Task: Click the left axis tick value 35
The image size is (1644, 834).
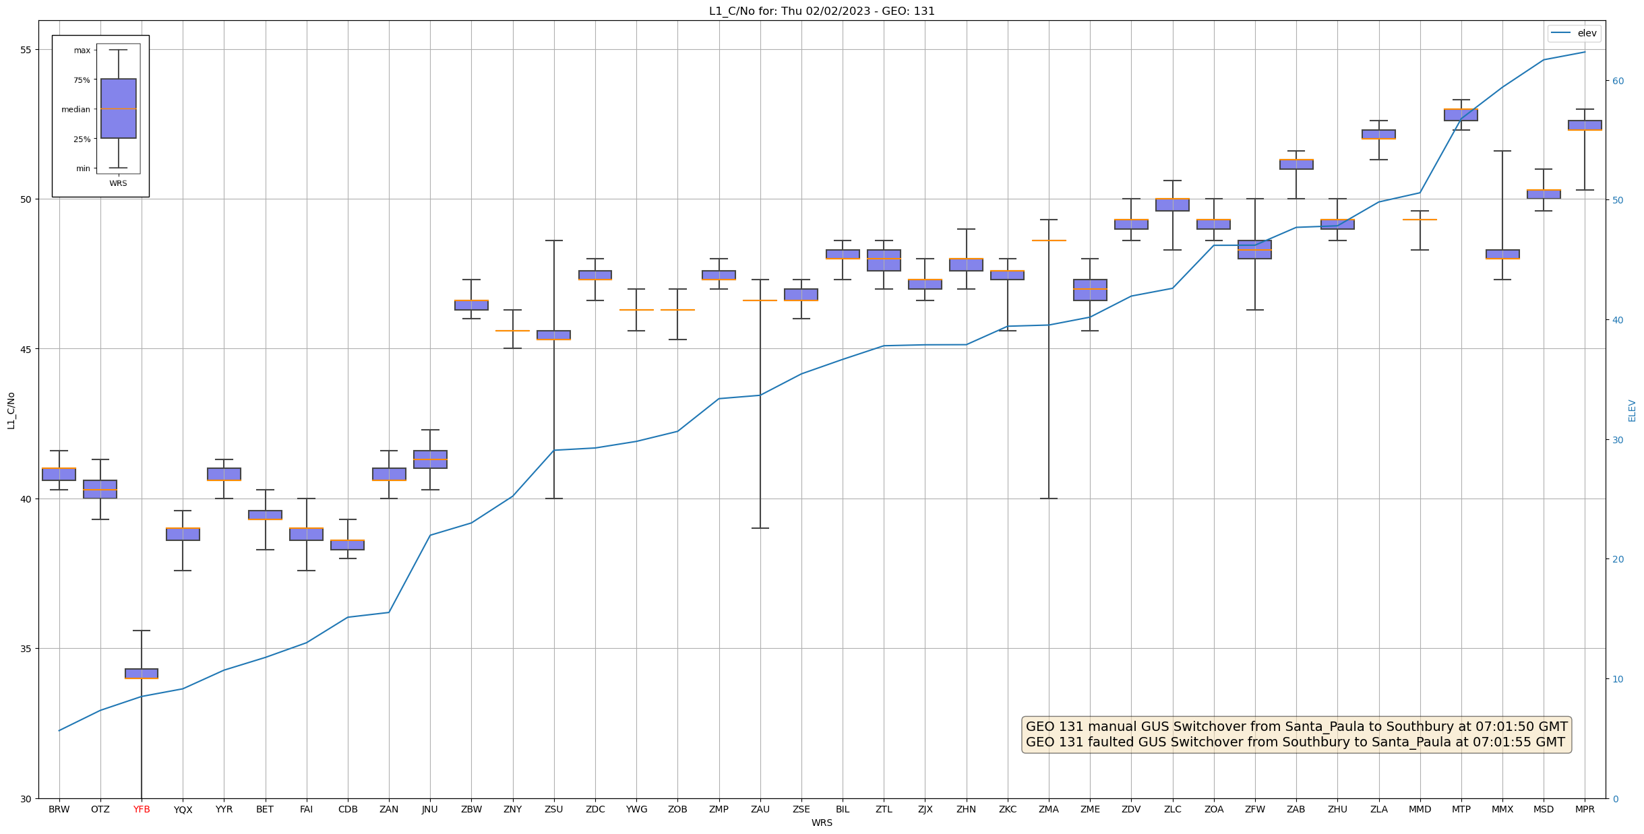Action: tap(27, 649)
